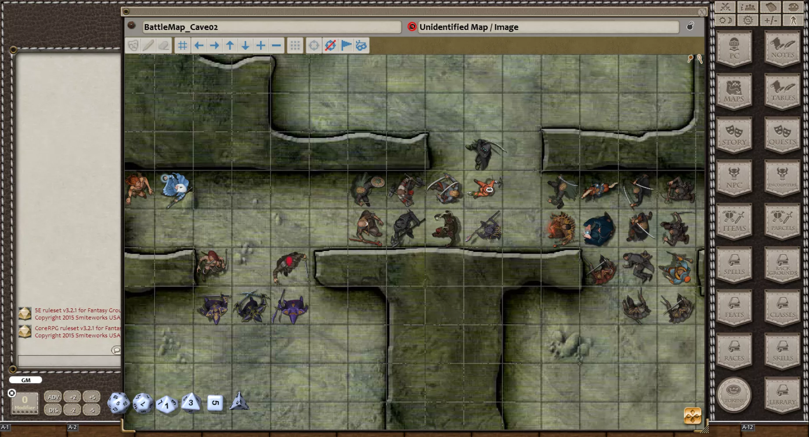Toggle the dotted grid snap button

(x=295, y=46)
